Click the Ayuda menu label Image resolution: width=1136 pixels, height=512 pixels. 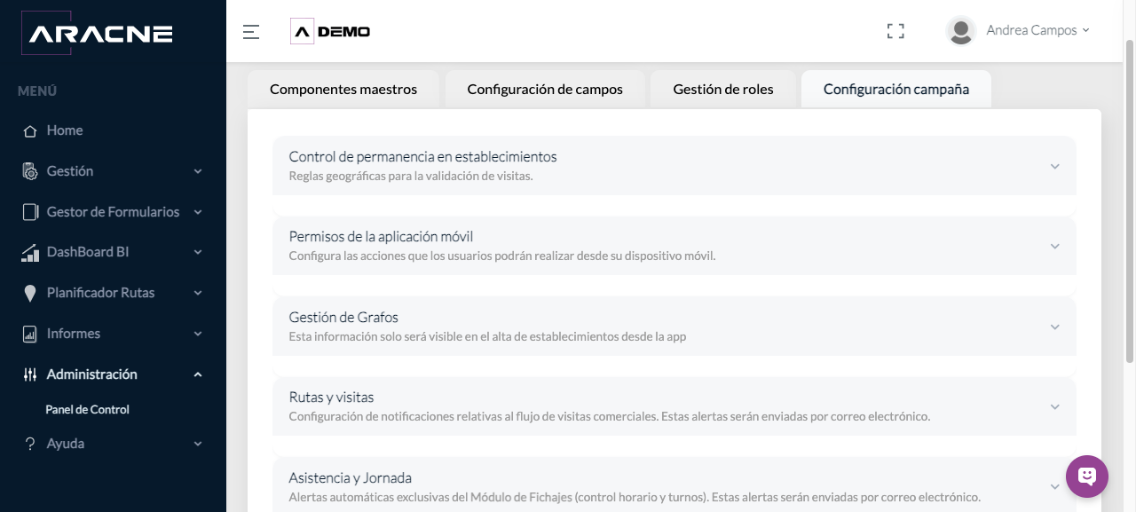[66, 444]
